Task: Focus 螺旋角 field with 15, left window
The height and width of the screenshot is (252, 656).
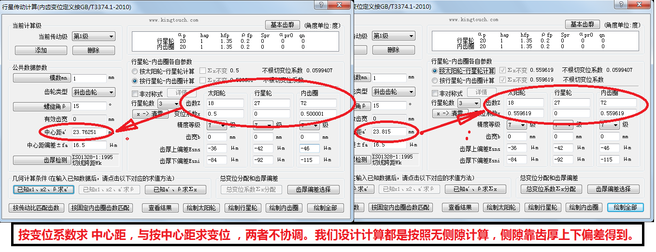Action: coord(89,106)
